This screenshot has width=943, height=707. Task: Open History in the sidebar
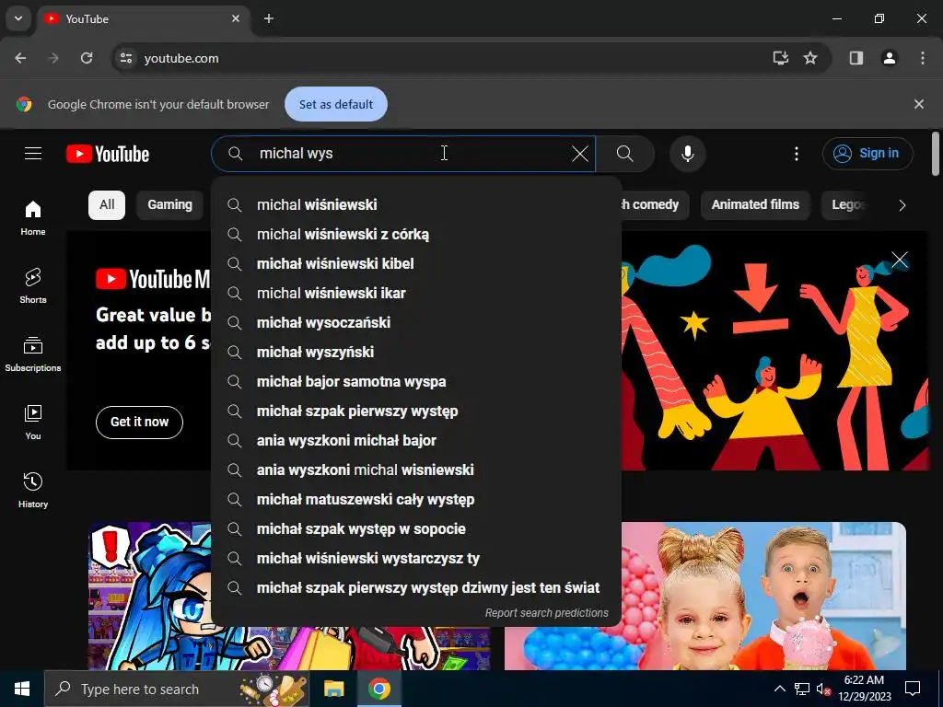pyautogui.click(x=33, y=490)
